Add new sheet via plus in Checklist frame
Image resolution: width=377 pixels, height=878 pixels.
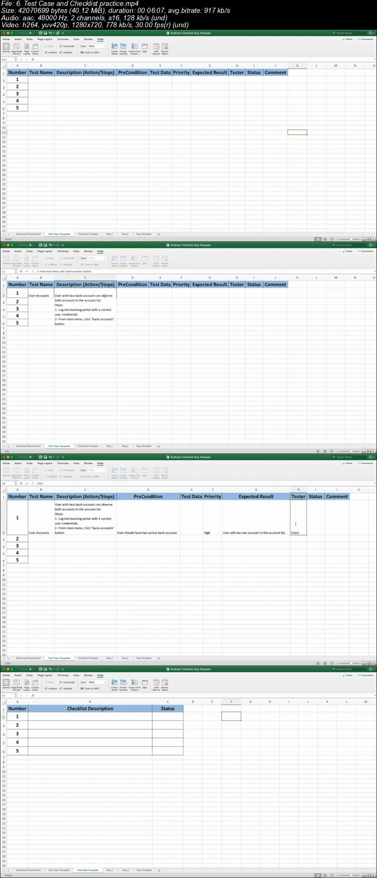(x=159, y=870)
